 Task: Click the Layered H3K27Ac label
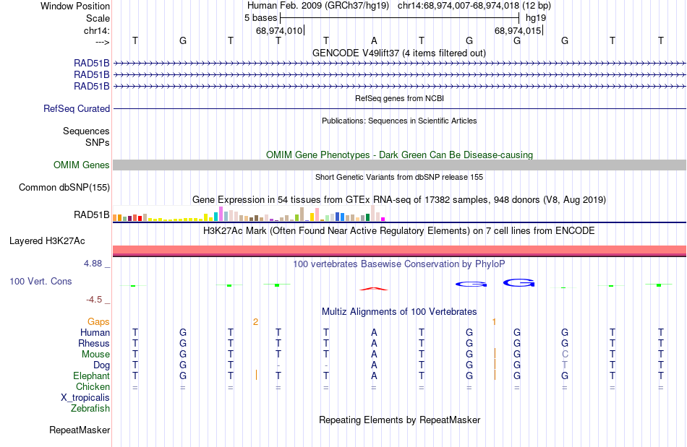tap(47, 240)
